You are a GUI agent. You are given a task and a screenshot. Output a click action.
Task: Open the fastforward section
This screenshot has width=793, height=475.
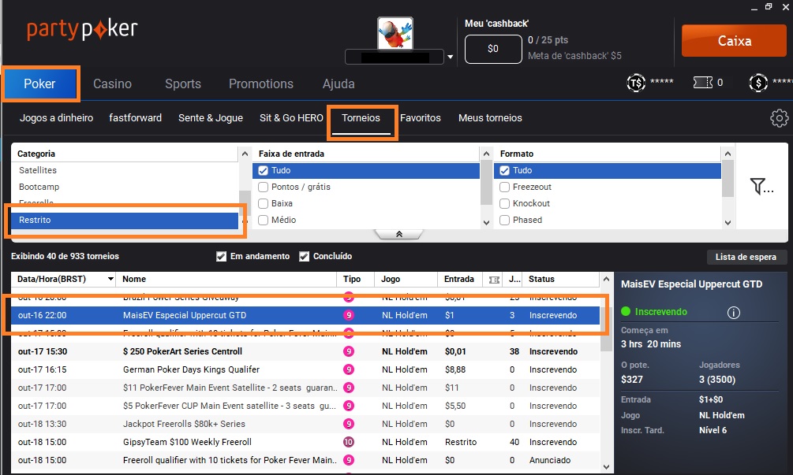(135, 118)
